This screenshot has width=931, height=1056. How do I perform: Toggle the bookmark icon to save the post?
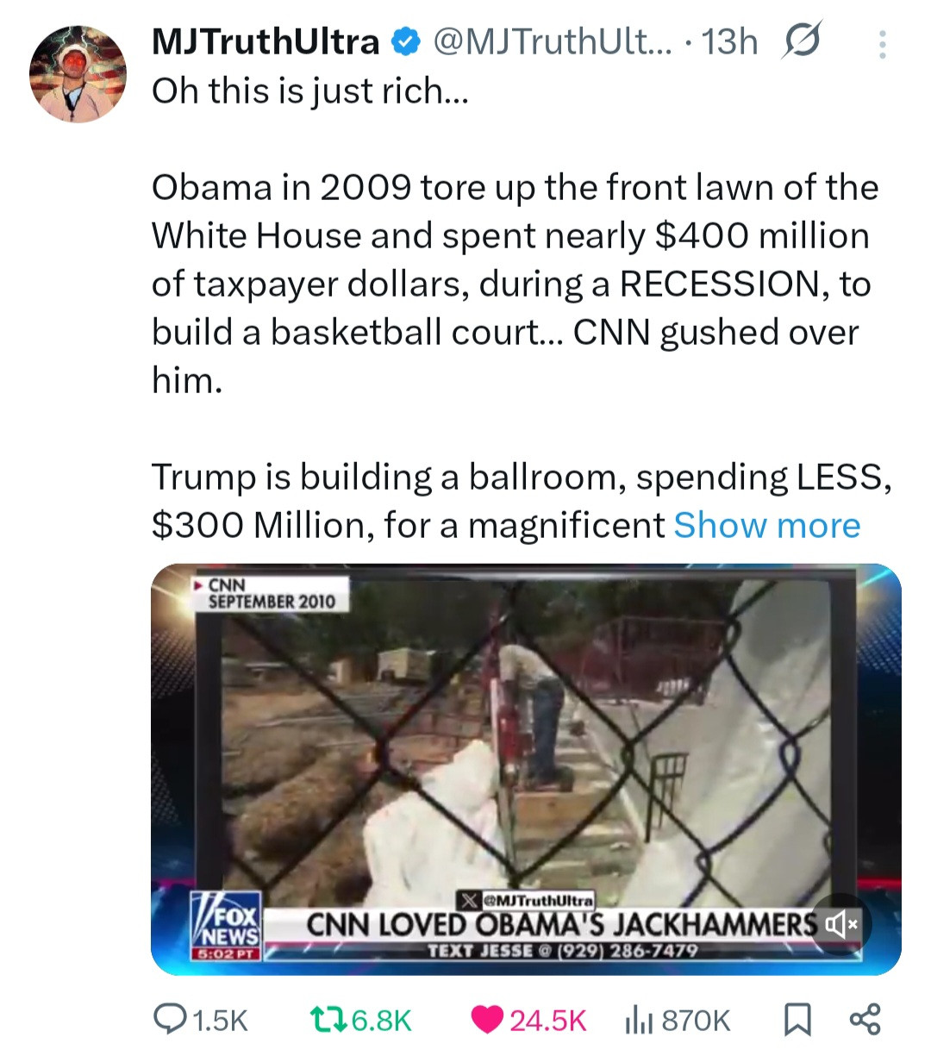point(797,1020)
